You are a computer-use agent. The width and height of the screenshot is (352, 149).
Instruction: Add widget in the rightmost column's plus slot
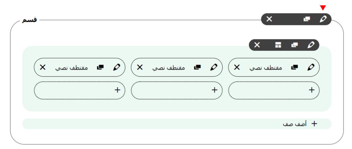click(x=311, y=90)
